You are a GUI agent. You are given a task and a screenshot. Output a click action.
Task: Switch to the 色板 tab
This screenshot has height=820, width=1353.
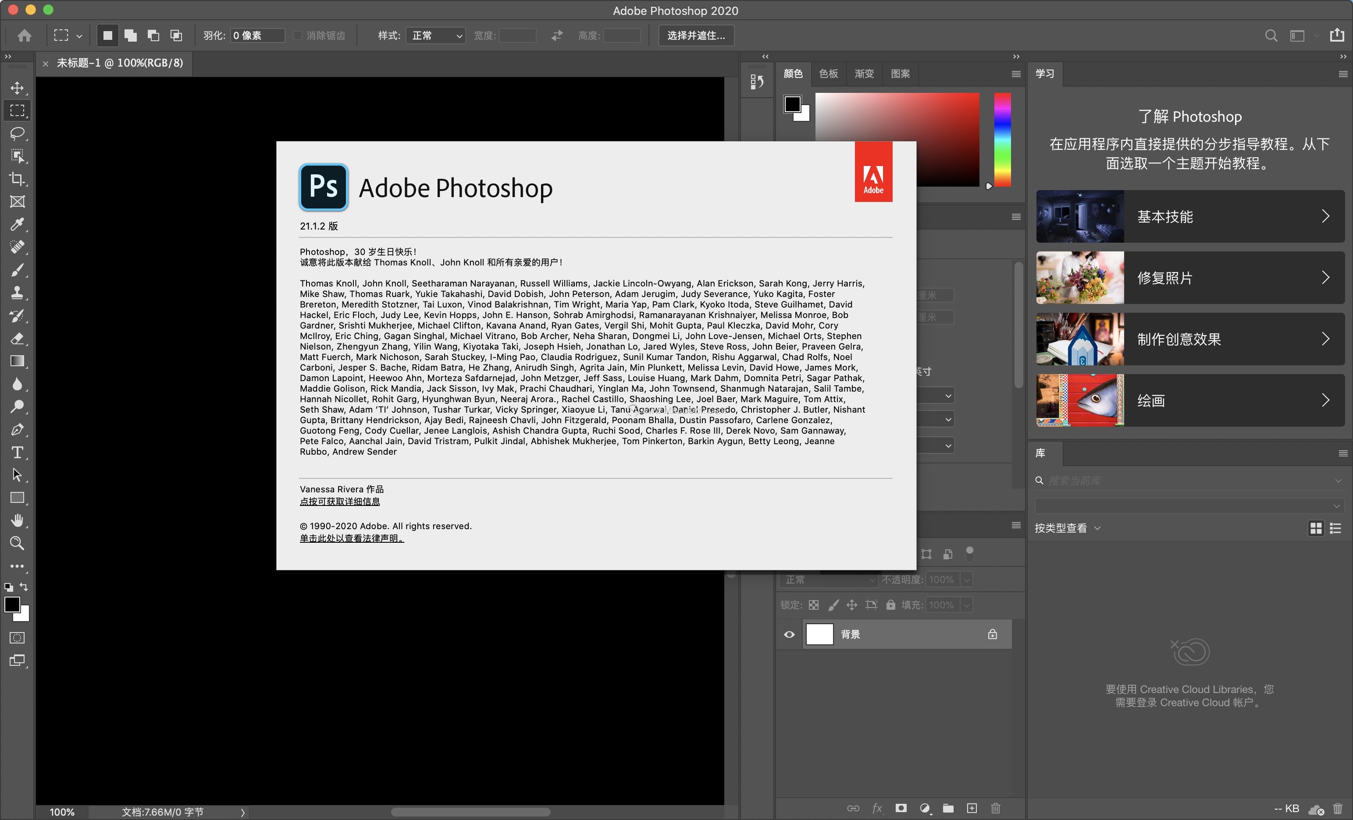tap(828, 74)
